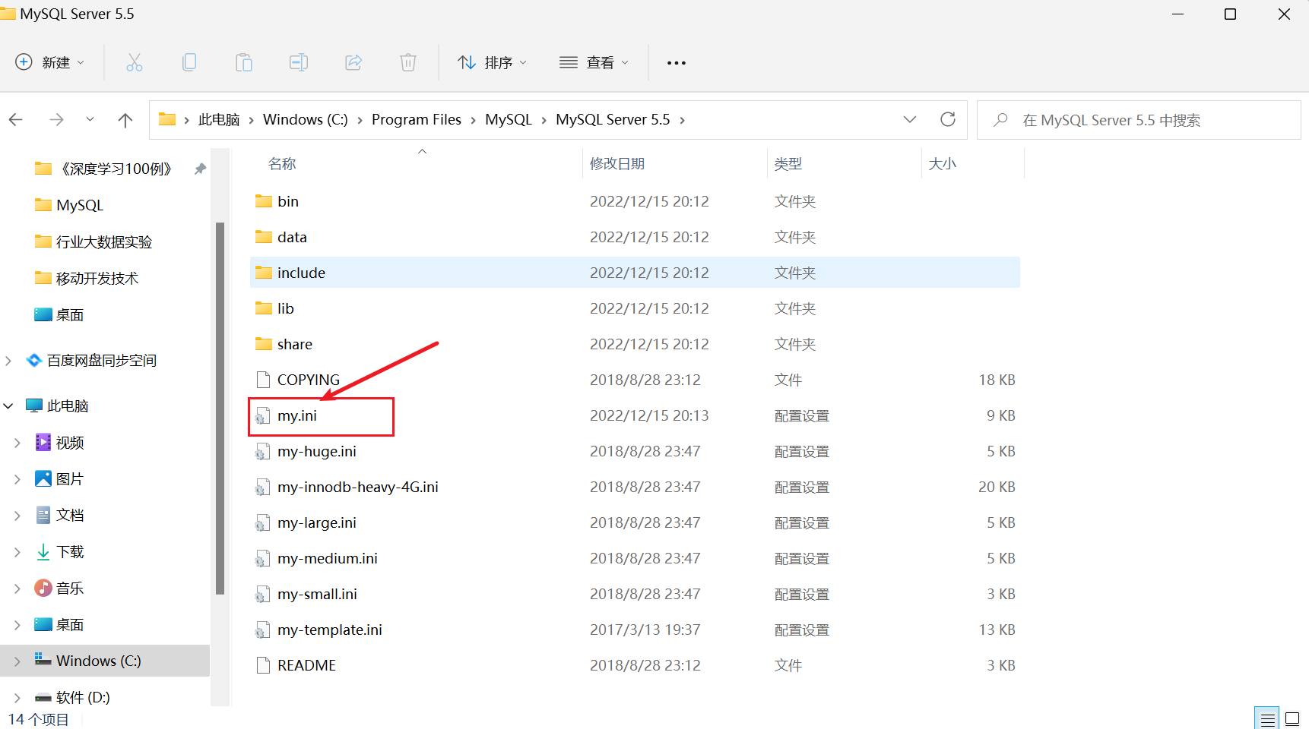1309x729 pixels.
Task: Go forward with the right arrow
Action: [56, 119]
